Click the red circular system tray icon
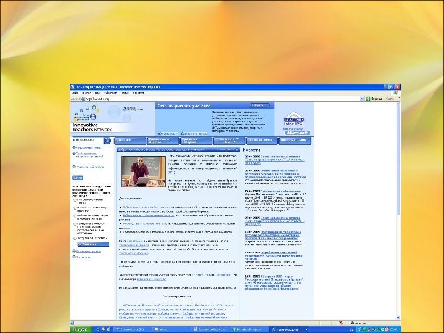This screenshot has height=333, width=444. point(387,329)
